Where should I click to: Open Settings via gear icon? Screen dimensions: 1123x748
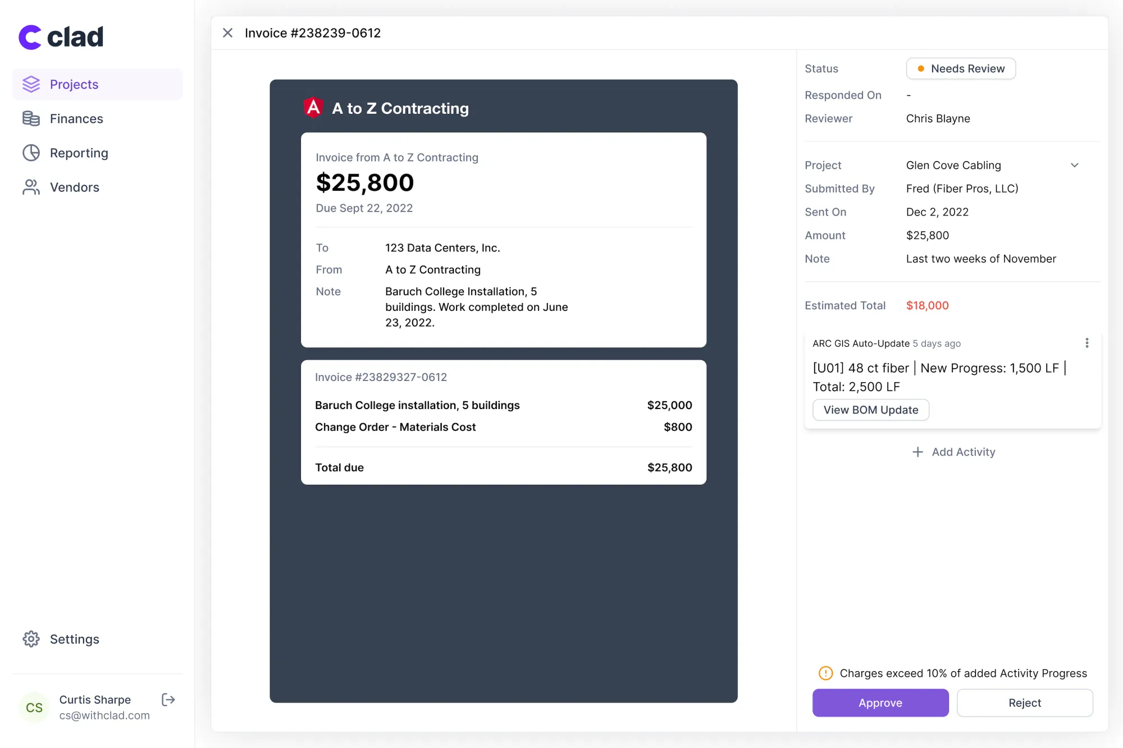[x=31, y=639]
